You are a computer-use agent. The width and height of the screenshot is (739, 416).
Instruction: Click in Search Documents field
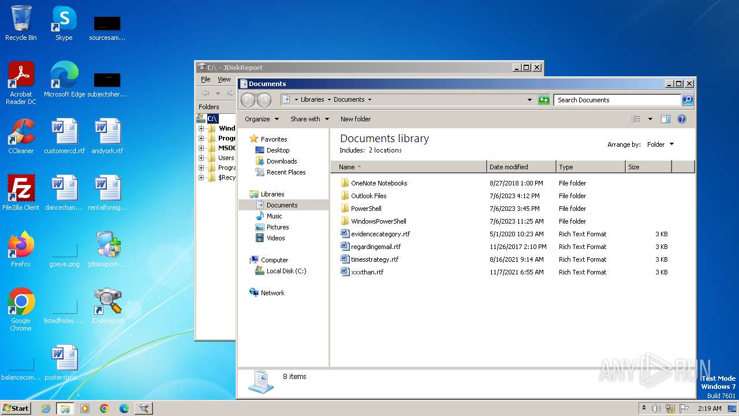point(617,100)
